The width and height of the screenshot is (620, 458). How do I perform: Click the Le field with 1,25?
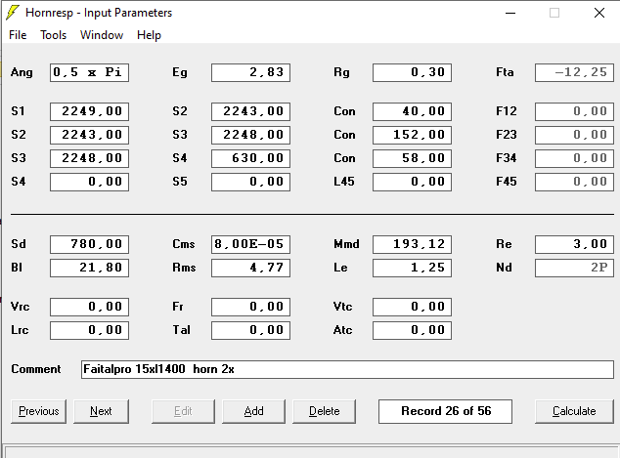pos(412,268)
